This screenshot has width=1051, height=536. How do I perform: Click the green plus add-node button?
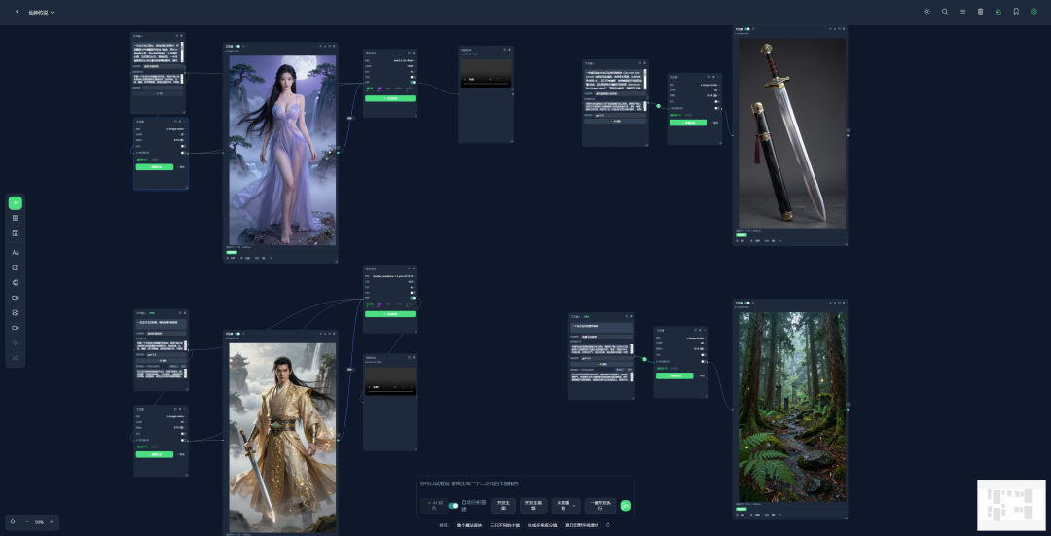[x=16, y=203]
